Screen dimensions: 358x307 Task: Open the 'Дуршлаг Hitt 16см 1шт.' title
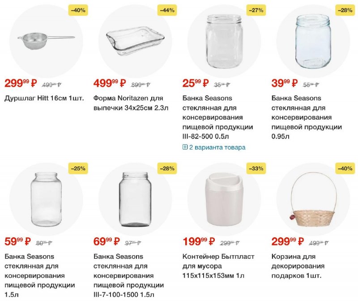point(44,98)
